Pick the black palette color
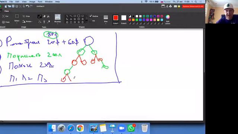Image resolution: width=238 pixels, height=134 pixels. point(133,16)
